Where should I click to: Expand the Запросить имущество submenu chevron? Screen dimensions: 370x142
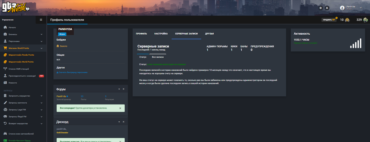point(41,96)
